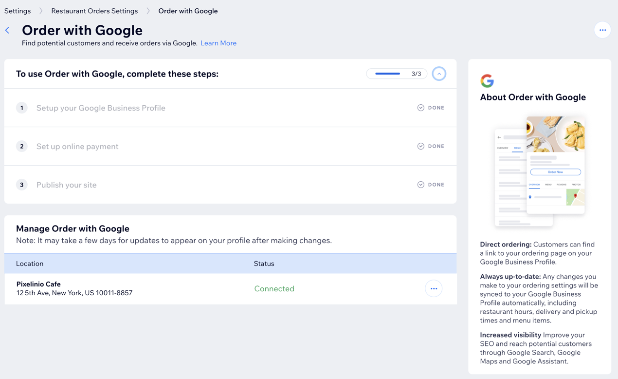
Task: Click the Location column header
Action: coord(30,264)
